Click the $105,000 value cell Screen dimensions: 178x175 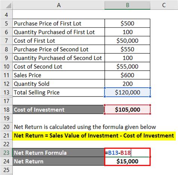click(127, 110)
